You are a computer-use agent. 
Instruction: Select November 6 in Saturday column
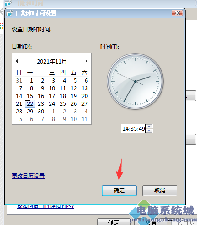(86, 81)
